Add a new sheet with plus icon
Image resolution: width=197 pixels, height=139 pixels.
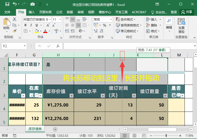pyautogui.click(x=55, y=129)
